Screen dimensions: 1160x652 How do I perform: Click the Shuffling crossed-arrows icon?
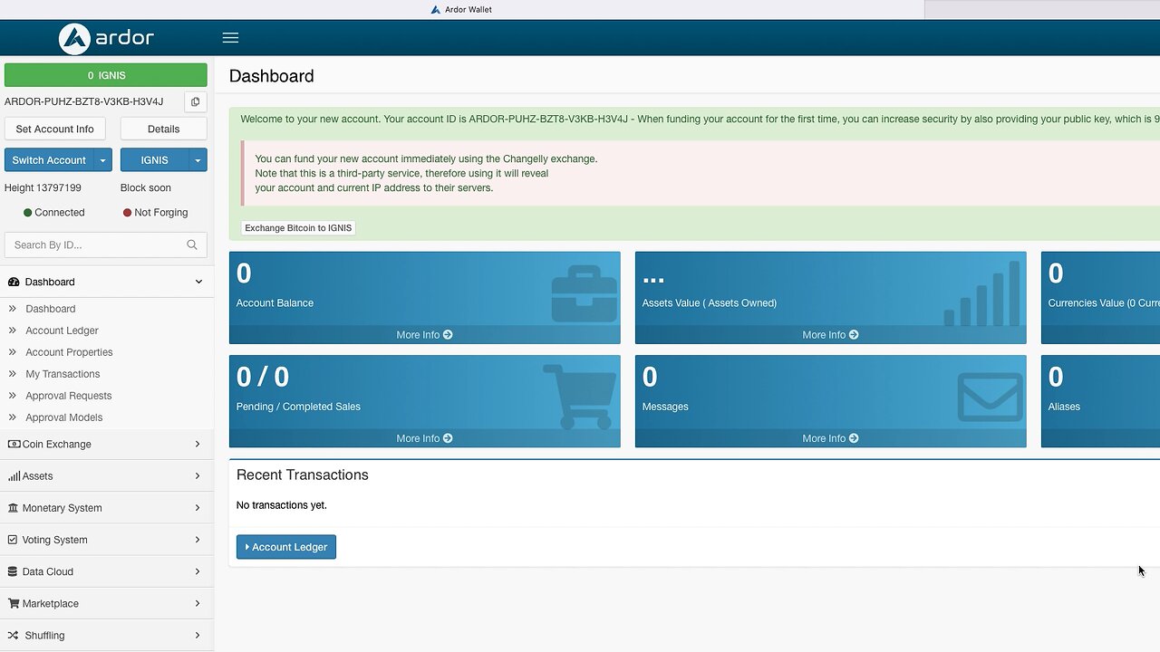tap(13, 635)
